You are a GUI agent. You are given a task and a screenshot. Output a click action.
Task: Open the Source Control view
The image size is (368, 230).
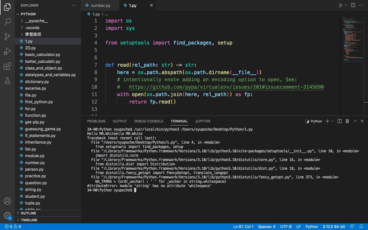[x=7, y=37]
